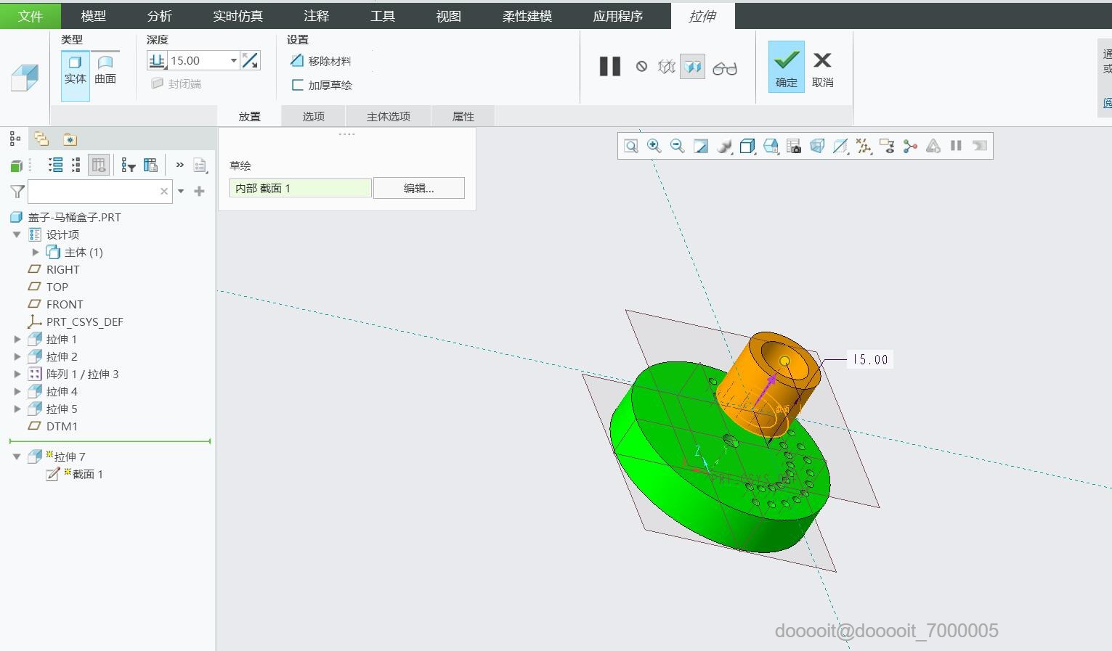Click the refit view icon in graphics toolbar
The width and height of the screenshot is (1112, 651).
point(630,146)
